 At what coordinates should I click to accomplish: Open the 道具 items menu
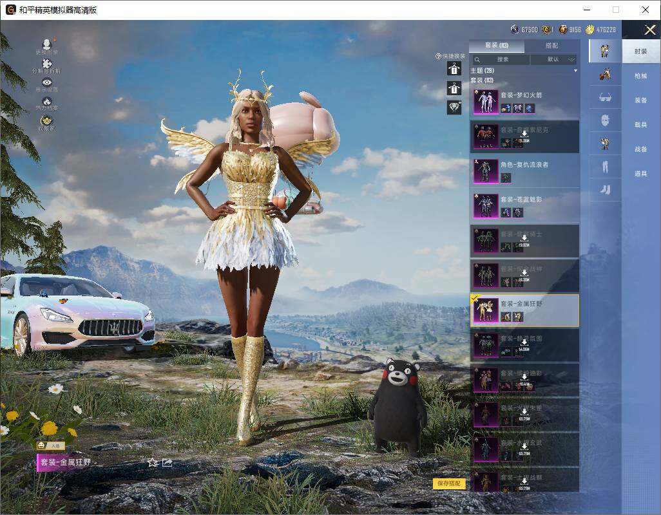tap(641, 174)
